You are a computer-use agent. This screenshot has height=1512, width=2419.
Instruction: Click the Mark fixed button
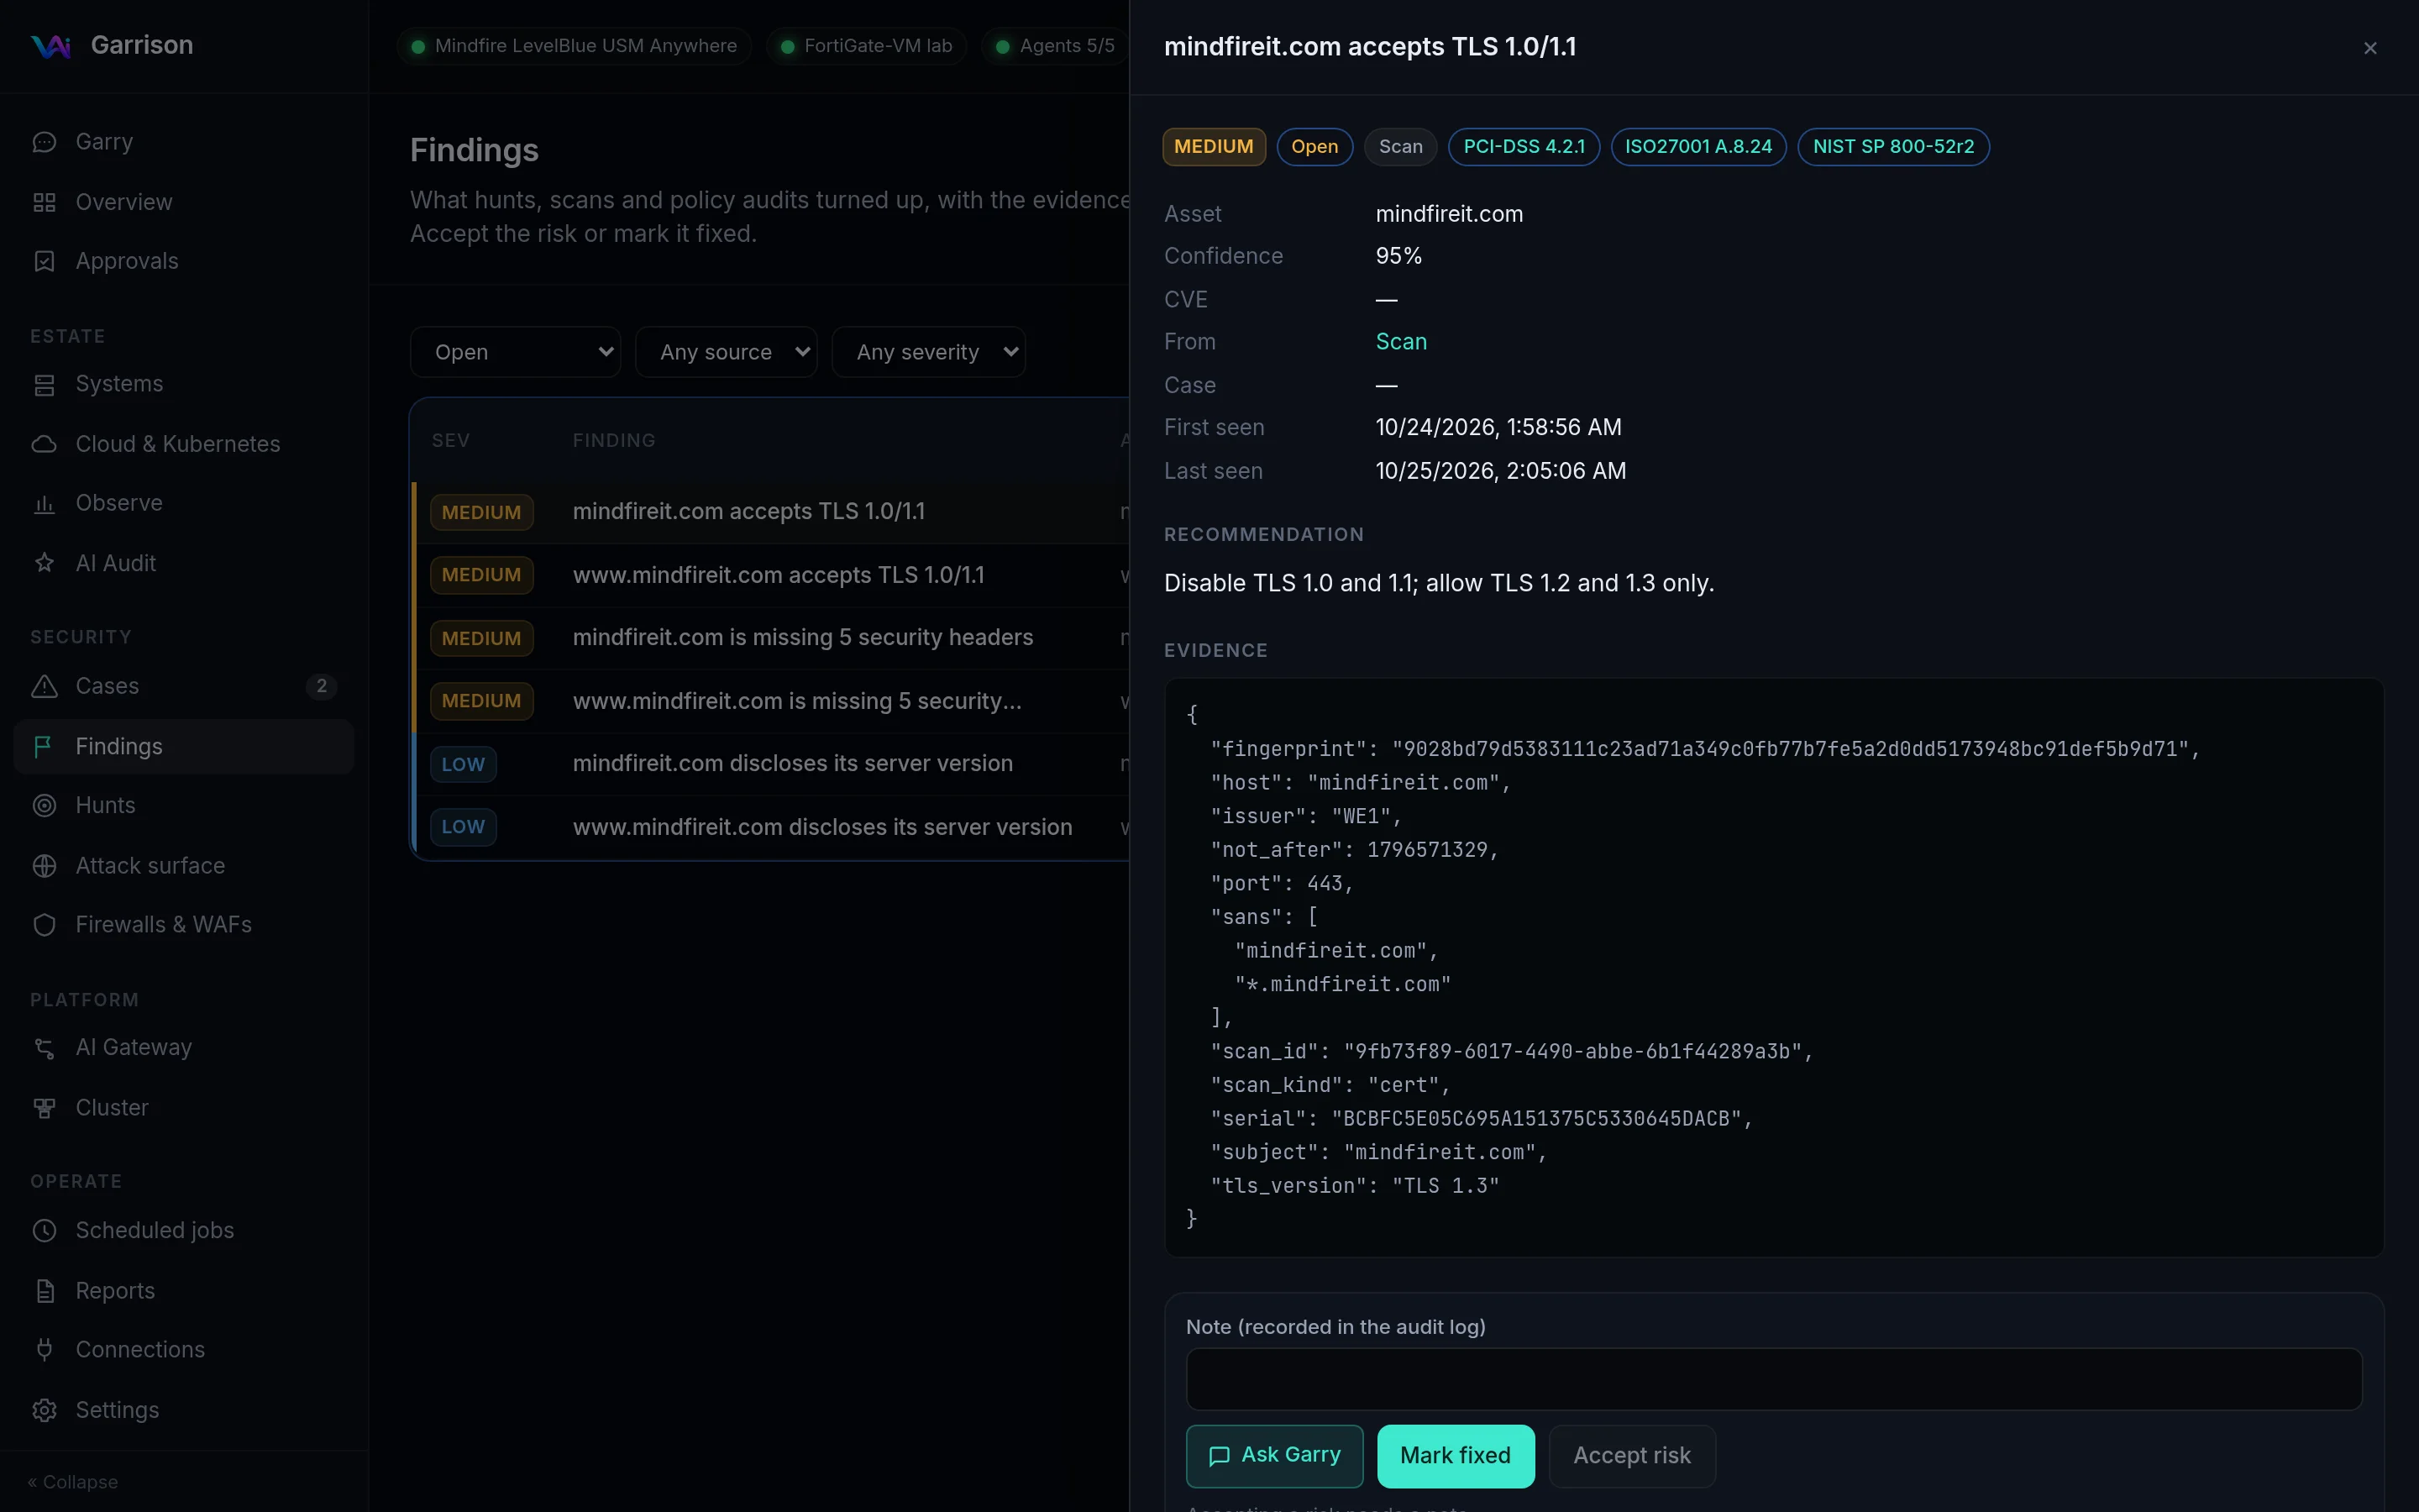[1456, 1456]
